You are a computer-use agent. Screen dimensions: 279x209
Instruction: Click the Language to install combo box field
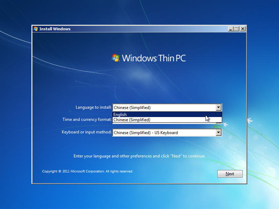tap(164, 108)
